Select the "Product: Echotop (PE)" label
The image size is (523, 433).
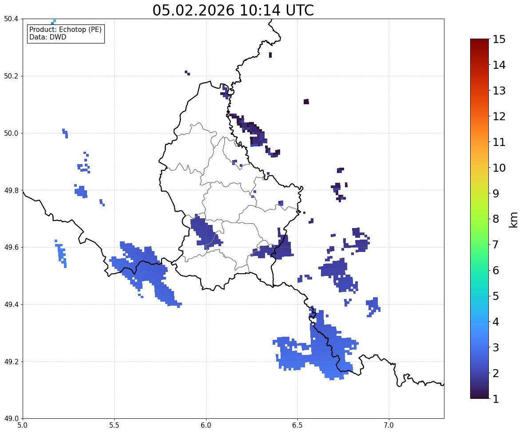click(x=65, y=29)
